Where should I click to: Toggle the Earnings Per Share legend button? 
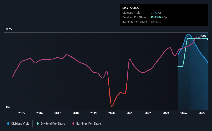87,124
